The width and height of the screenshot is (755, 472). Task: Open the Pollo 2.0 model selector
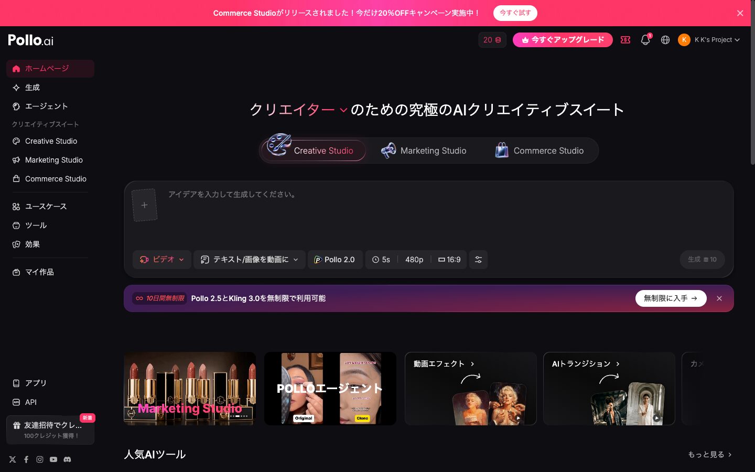(335, 260)
